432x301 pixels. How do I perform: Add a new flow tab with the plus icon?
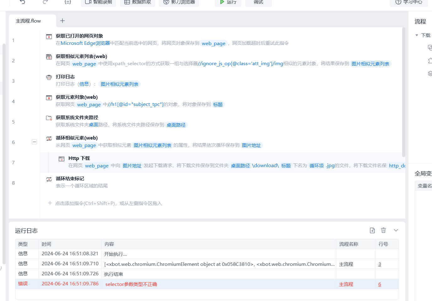pyautogui.click(x=62, y=21)
